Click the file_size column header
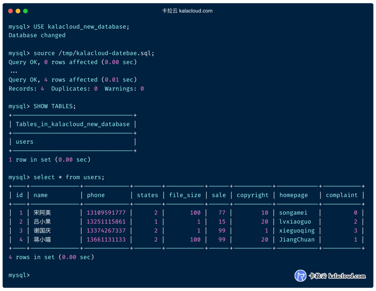The height and width of the screenshot is (291, 376). tap(185, 195)
